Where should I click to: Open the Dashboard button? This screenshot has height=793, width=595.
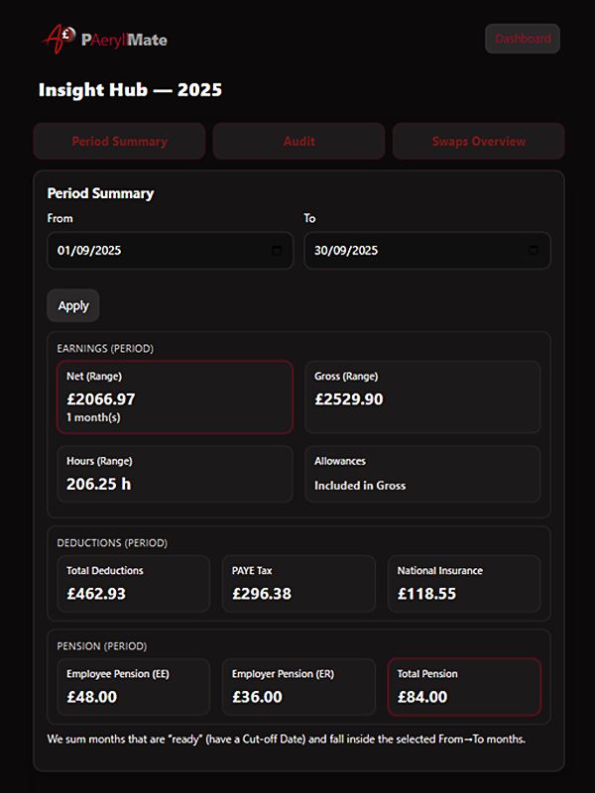click(x=523, y=39)
